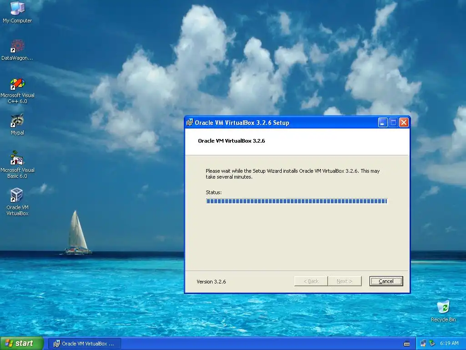Click the setup installer icon in title bar
Image resolution: width=466 pixels, height=350 pixels.
(x=189, y=122)
